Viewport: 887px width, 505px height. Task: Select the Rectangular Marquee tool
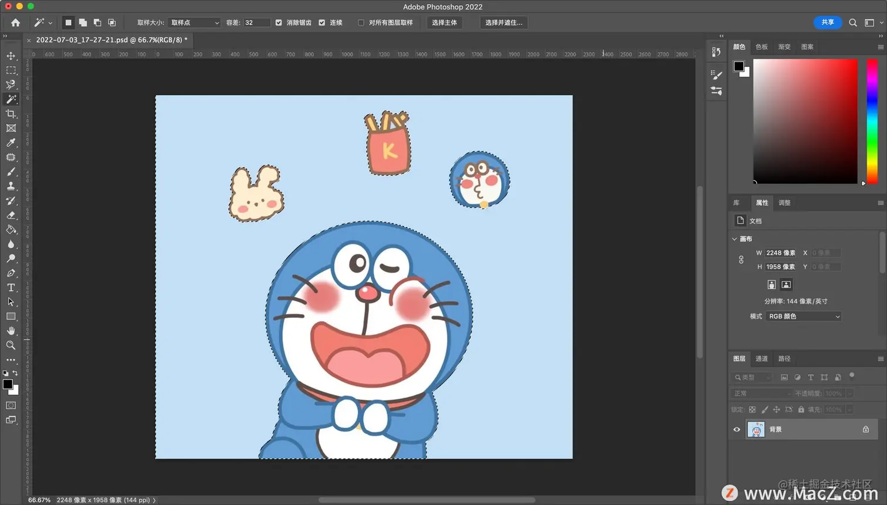(11, 70)
